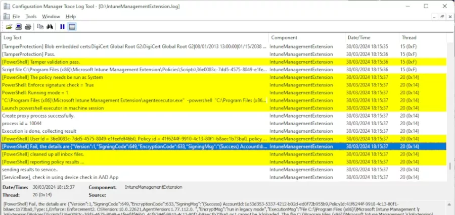Click the Open log file toolbar icon

9,27
